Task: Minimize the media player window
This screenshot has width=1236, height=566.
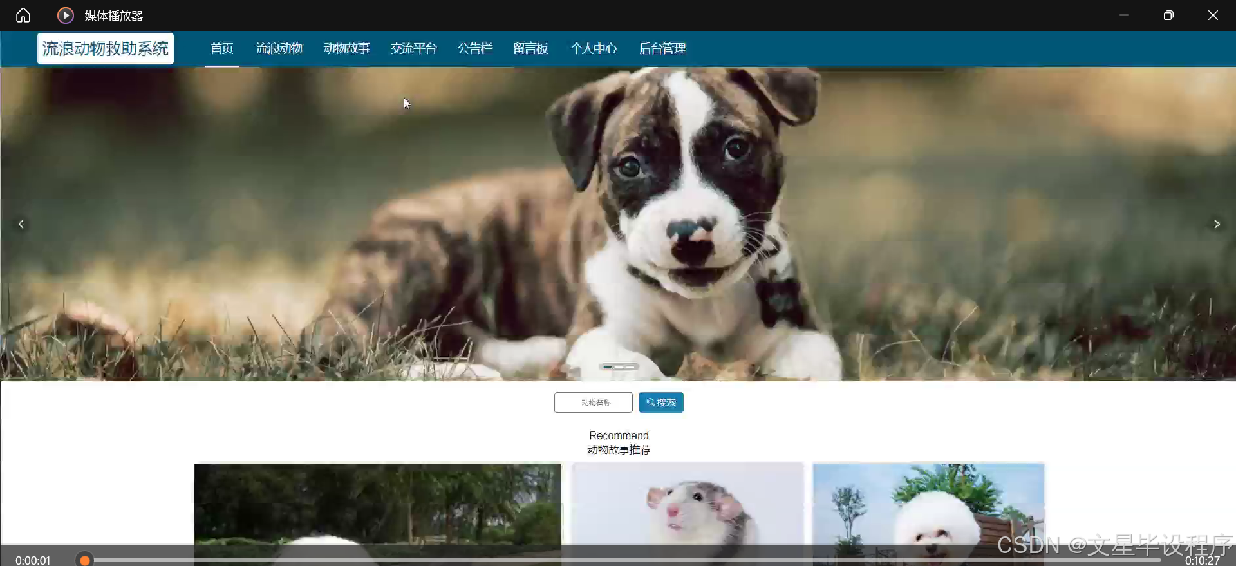Action: tap(1124, 15)
